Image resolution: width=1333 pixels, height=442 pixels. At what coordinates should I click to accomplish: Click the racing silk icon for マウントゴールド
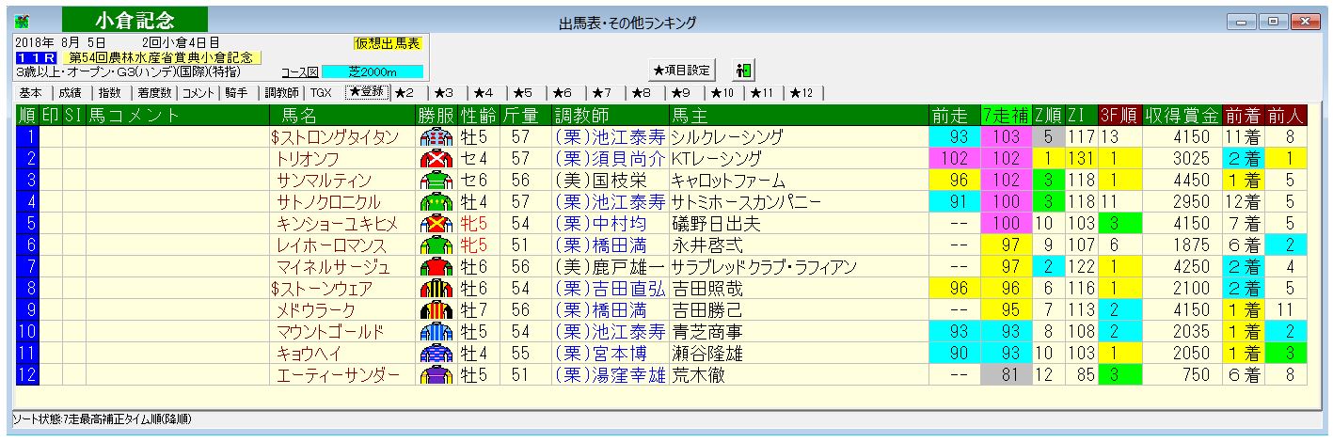click(436, 331)
